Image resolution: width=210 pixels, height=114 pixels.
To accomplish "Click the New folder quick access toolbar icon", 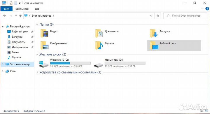I will pos(16,3).
